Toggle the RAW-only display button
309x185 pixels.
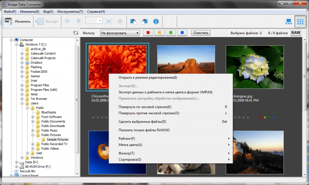pyautogui.click(x=296, y=33)
